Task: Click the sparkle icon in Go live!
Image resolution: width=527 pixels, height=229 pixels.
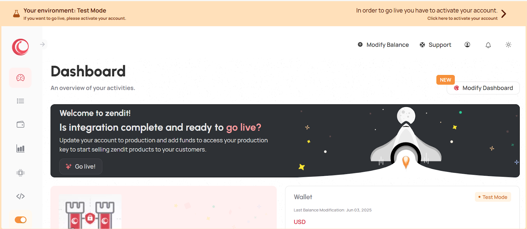Action: (x=69, y=166)
